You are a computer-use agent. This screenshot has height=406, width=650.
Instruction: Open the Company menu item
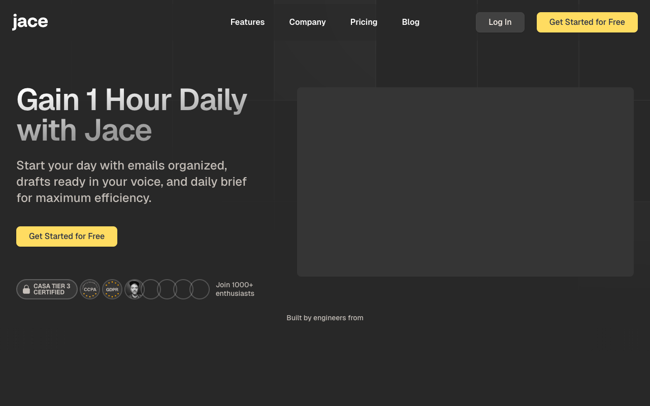click(307, 22)
